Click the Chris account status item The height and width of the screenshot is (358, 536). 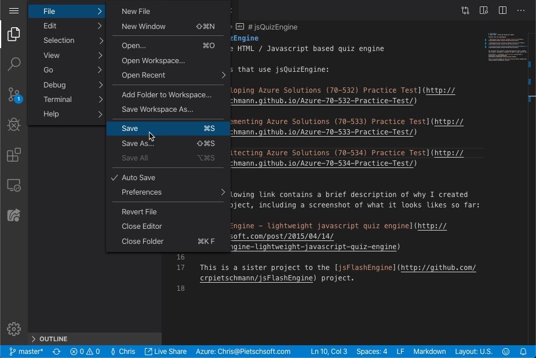[123, 352]
